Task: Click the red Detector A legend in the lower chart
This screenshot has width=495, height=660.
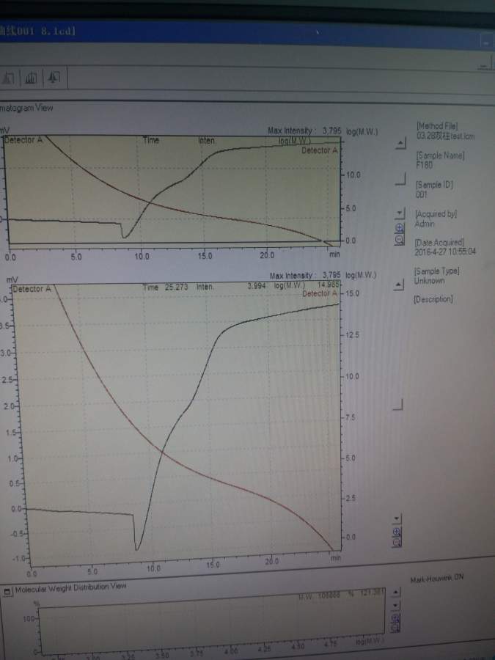Action: tap(320, 293)
